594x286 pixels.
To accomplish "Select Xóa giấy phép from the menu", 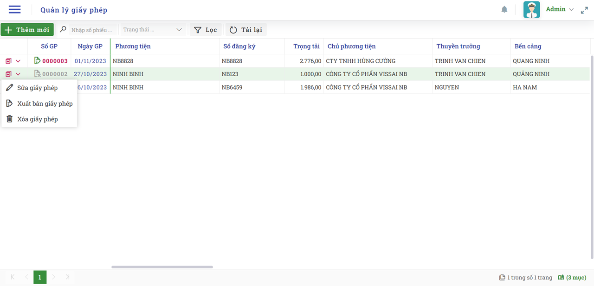I will [37, 119].
